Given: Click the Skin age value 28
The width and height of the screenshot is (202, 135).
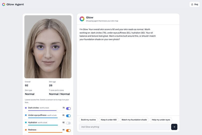Looking at the screenshot, I should pos(51,85).
